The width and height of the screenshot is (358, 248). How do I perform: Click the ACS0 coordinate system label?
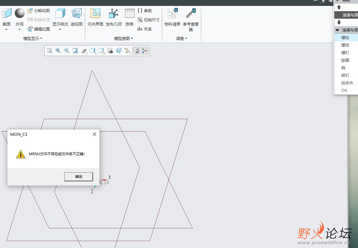point(104,182)
